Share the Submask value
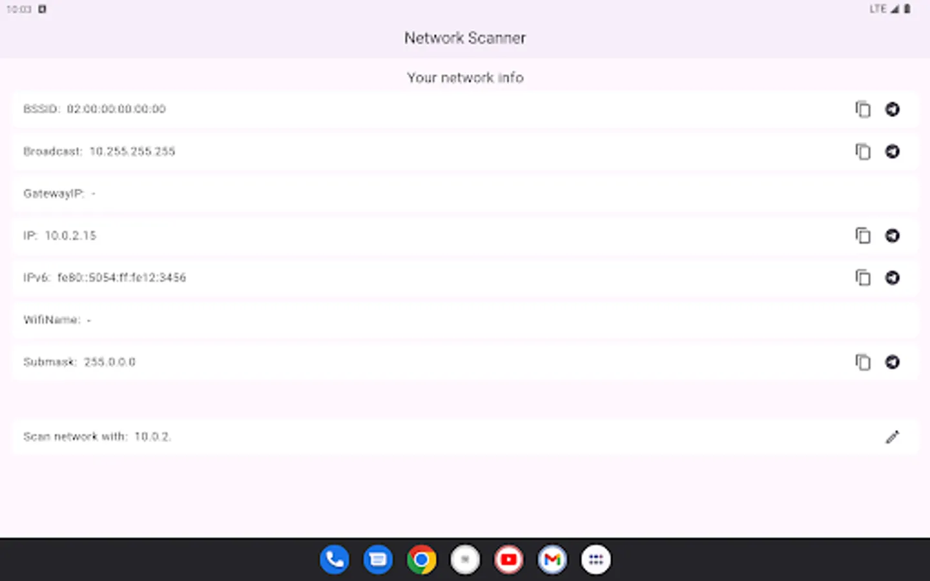Screen dimensions: 930x581 click(893, 362)
